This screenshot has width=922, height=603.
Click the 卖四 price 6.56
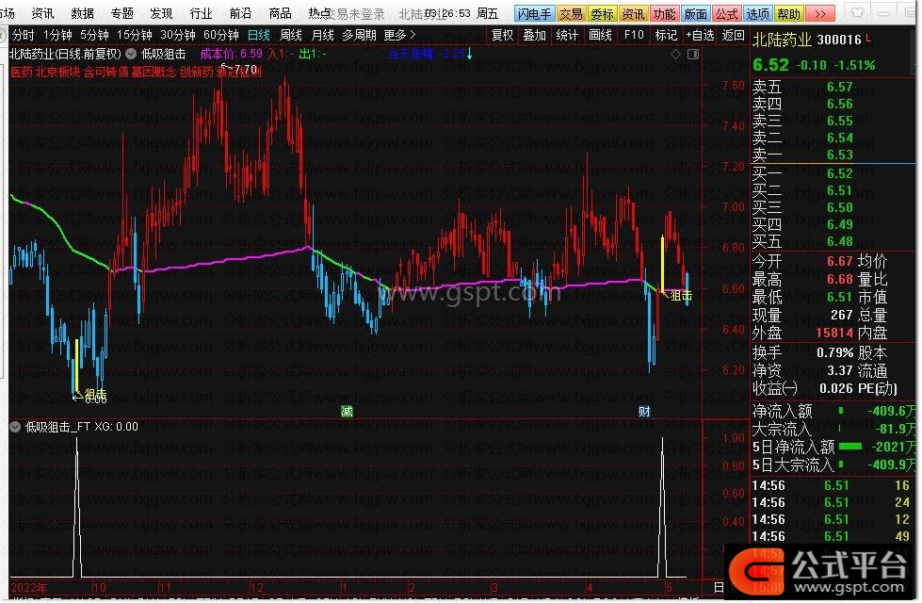click(x=840, y=105)
